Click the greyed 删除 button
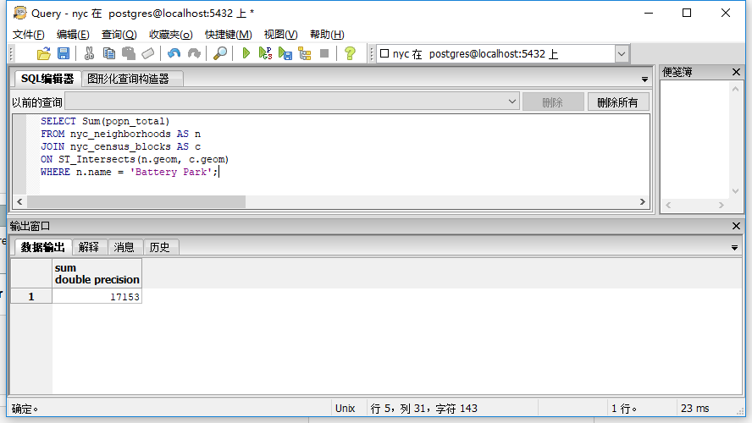The image size is (752, 423). pos(553,102)
